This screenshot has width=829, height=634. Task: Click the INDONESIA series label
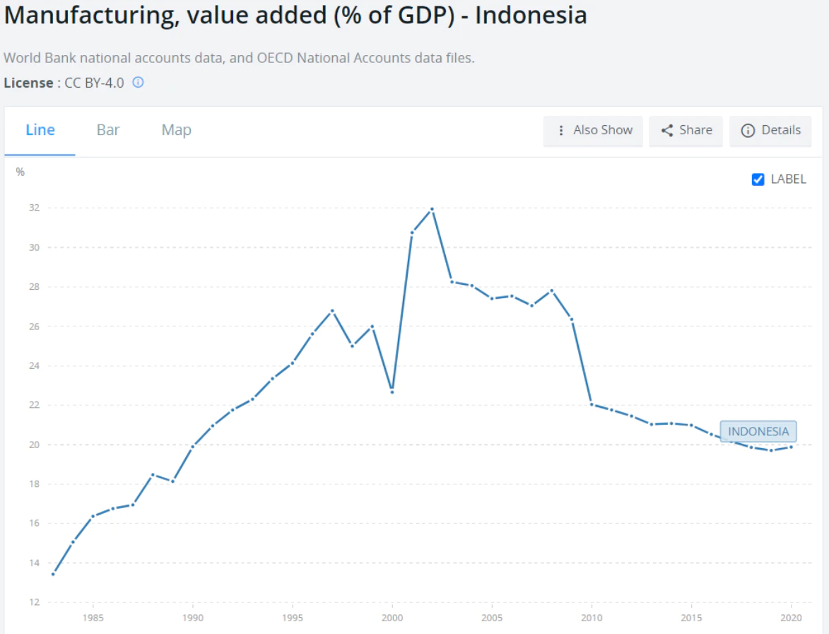(758, 431)
